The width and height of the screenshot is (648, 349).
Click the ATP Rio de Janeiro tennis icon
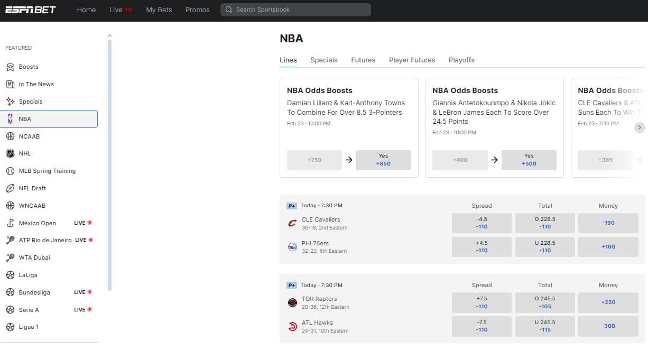pos(10,240)
